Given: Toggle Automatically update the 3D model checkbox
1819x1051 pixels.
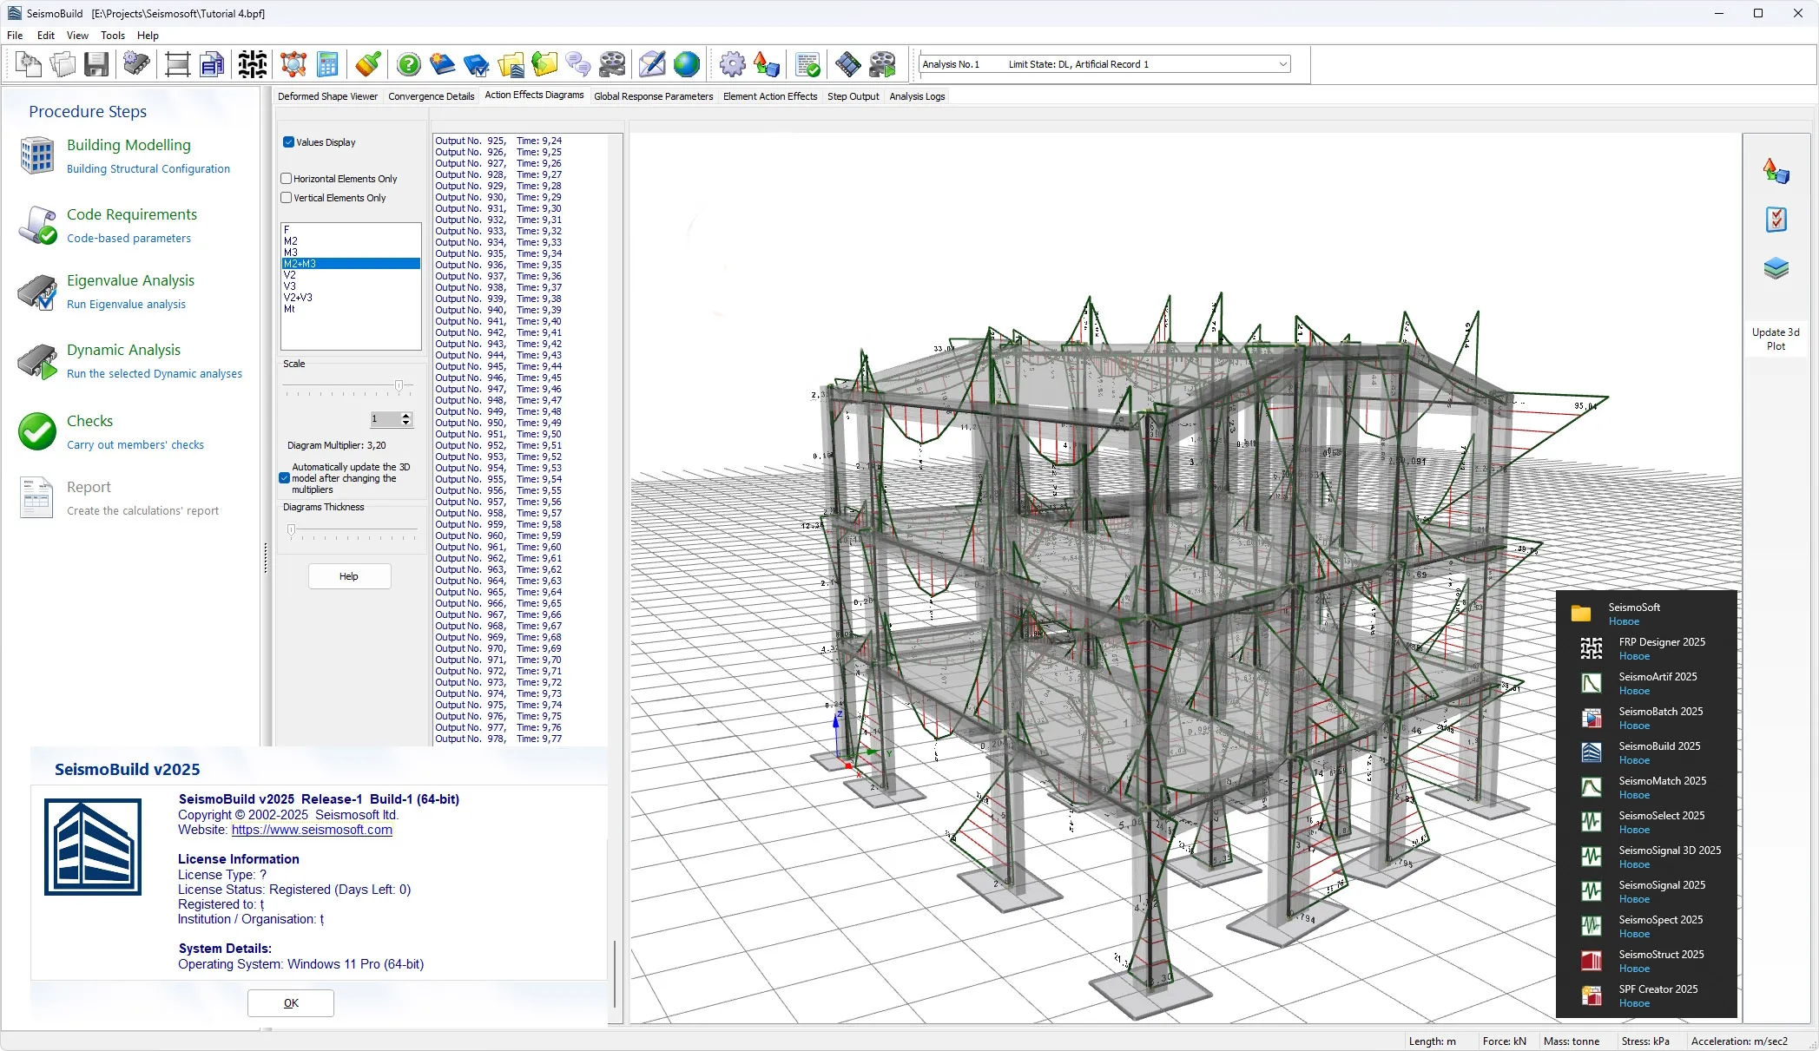Looking at the screenshot, I should click(x=284, y=478).
